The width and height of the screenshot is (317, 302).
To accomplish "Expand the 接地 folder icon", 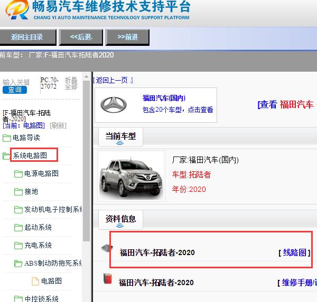I will click(18, 192).
